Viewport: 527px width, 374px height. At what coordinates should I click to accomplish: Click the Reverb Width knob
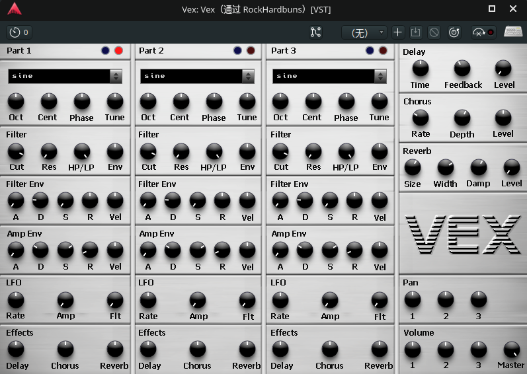point(446,168)
